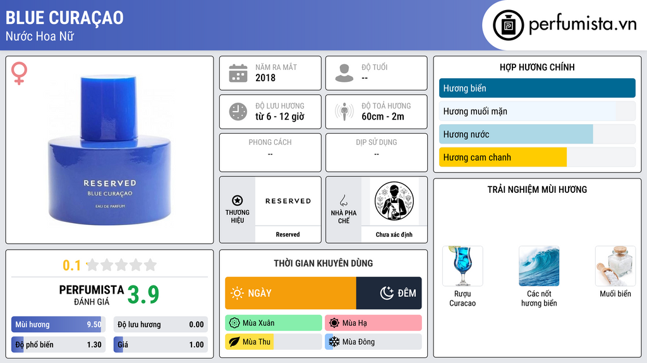This screenshot has height=363, width=647.
Task: Click the Nước Hoa Nữ subtitle
Action: (x=40, y=37)
